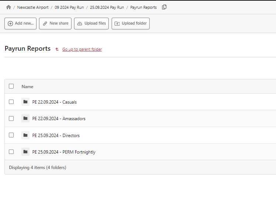Click folder icon for PE 22.09.2024 Amassadors
Screen dimensions: 276x205
pyautogui.click(x=25, y=118)
